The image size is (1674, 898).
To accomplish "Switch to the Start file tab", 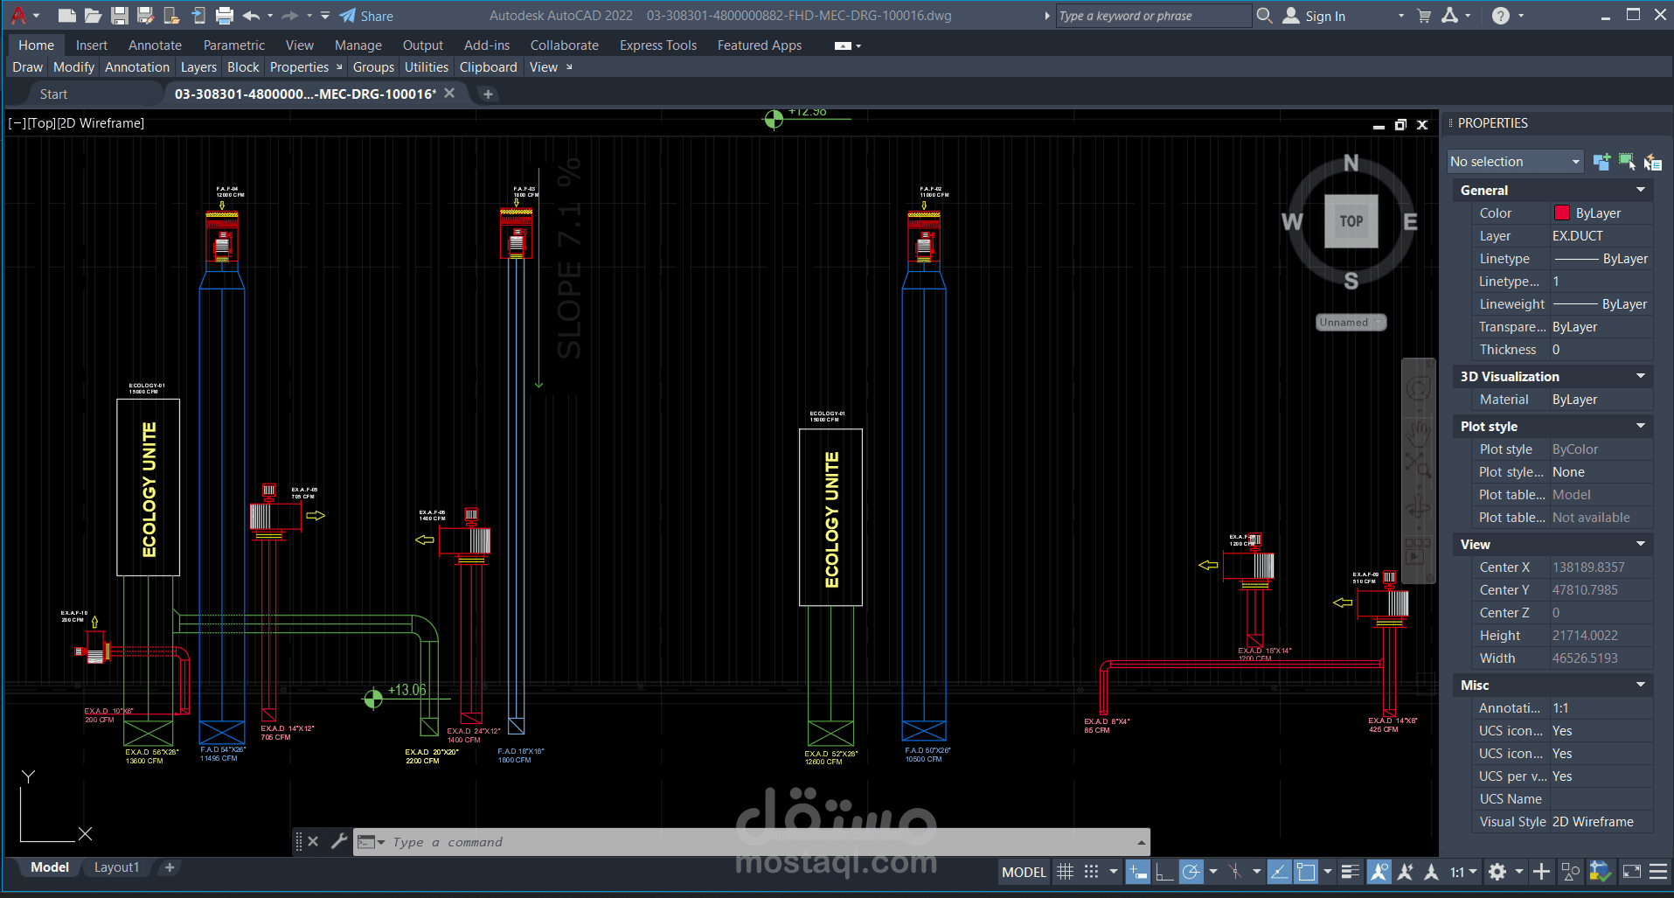I will 53,94.
